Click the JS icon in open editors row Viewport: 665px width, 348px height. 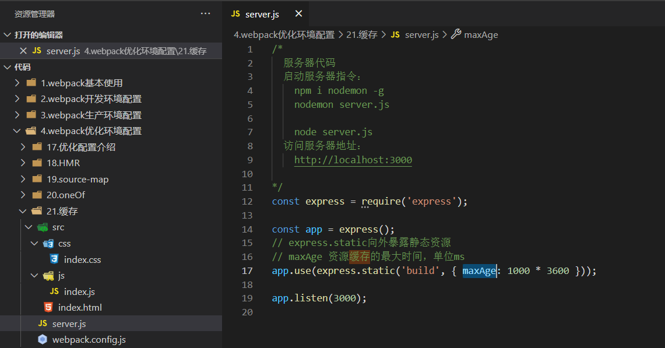click(37, 51)
